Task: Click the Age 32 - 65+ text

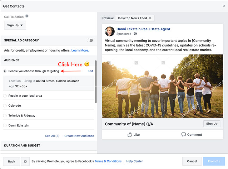Action: coord(18,86)
